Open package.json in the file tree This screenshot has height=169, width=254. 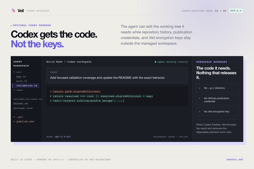pos(23,108)
